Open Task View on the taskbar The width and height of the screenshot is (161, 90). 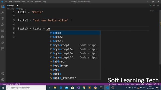(x=49, y=88)
